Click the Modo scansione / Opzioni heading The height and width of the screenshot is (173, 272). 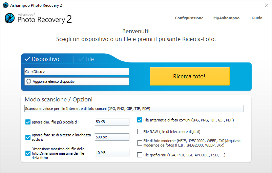59,99
